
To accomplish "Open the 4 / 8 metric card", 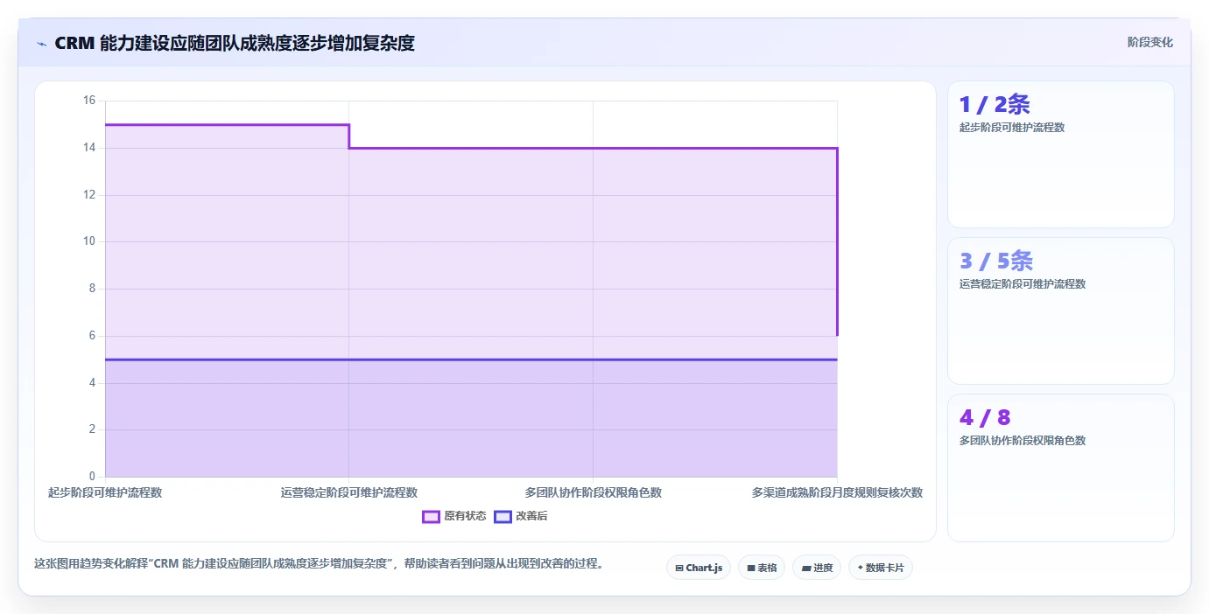I will point(1061,468).
